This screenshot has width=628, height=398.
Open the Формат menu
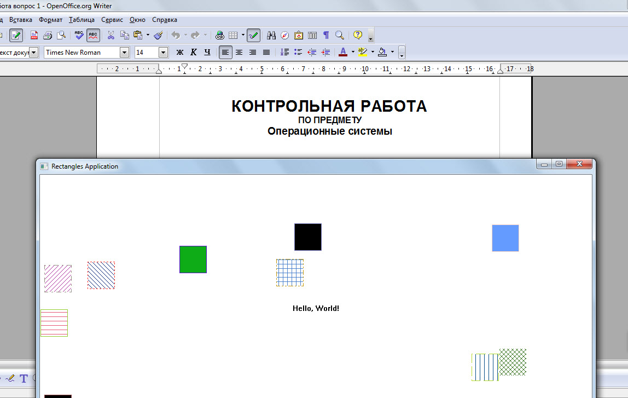(50, 20)
